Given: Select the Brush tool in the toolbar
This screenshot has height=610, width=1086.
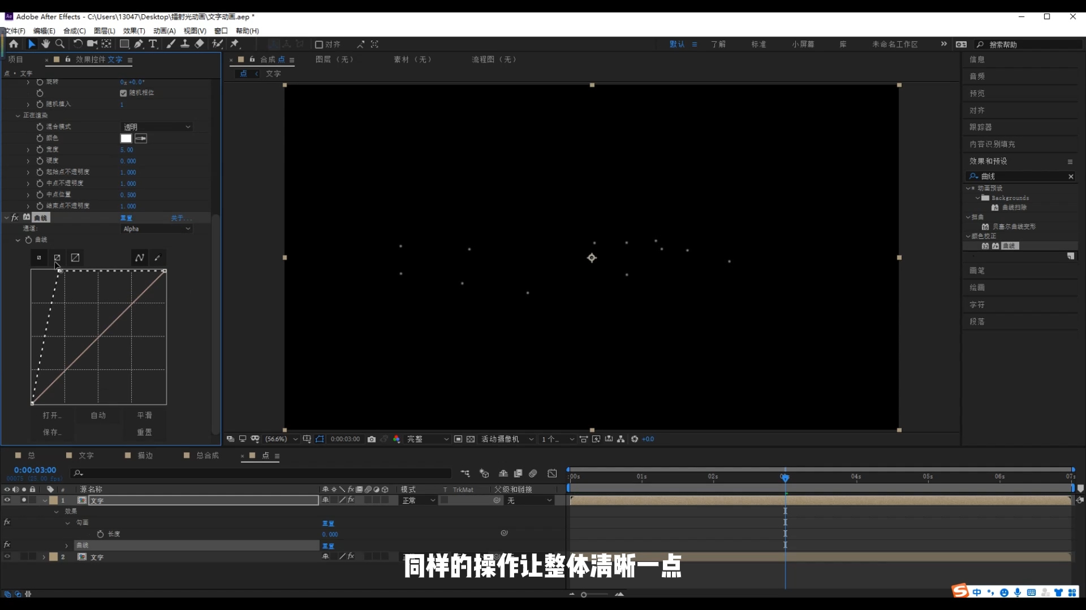Looking at the screenshot, I should point(171,44).
